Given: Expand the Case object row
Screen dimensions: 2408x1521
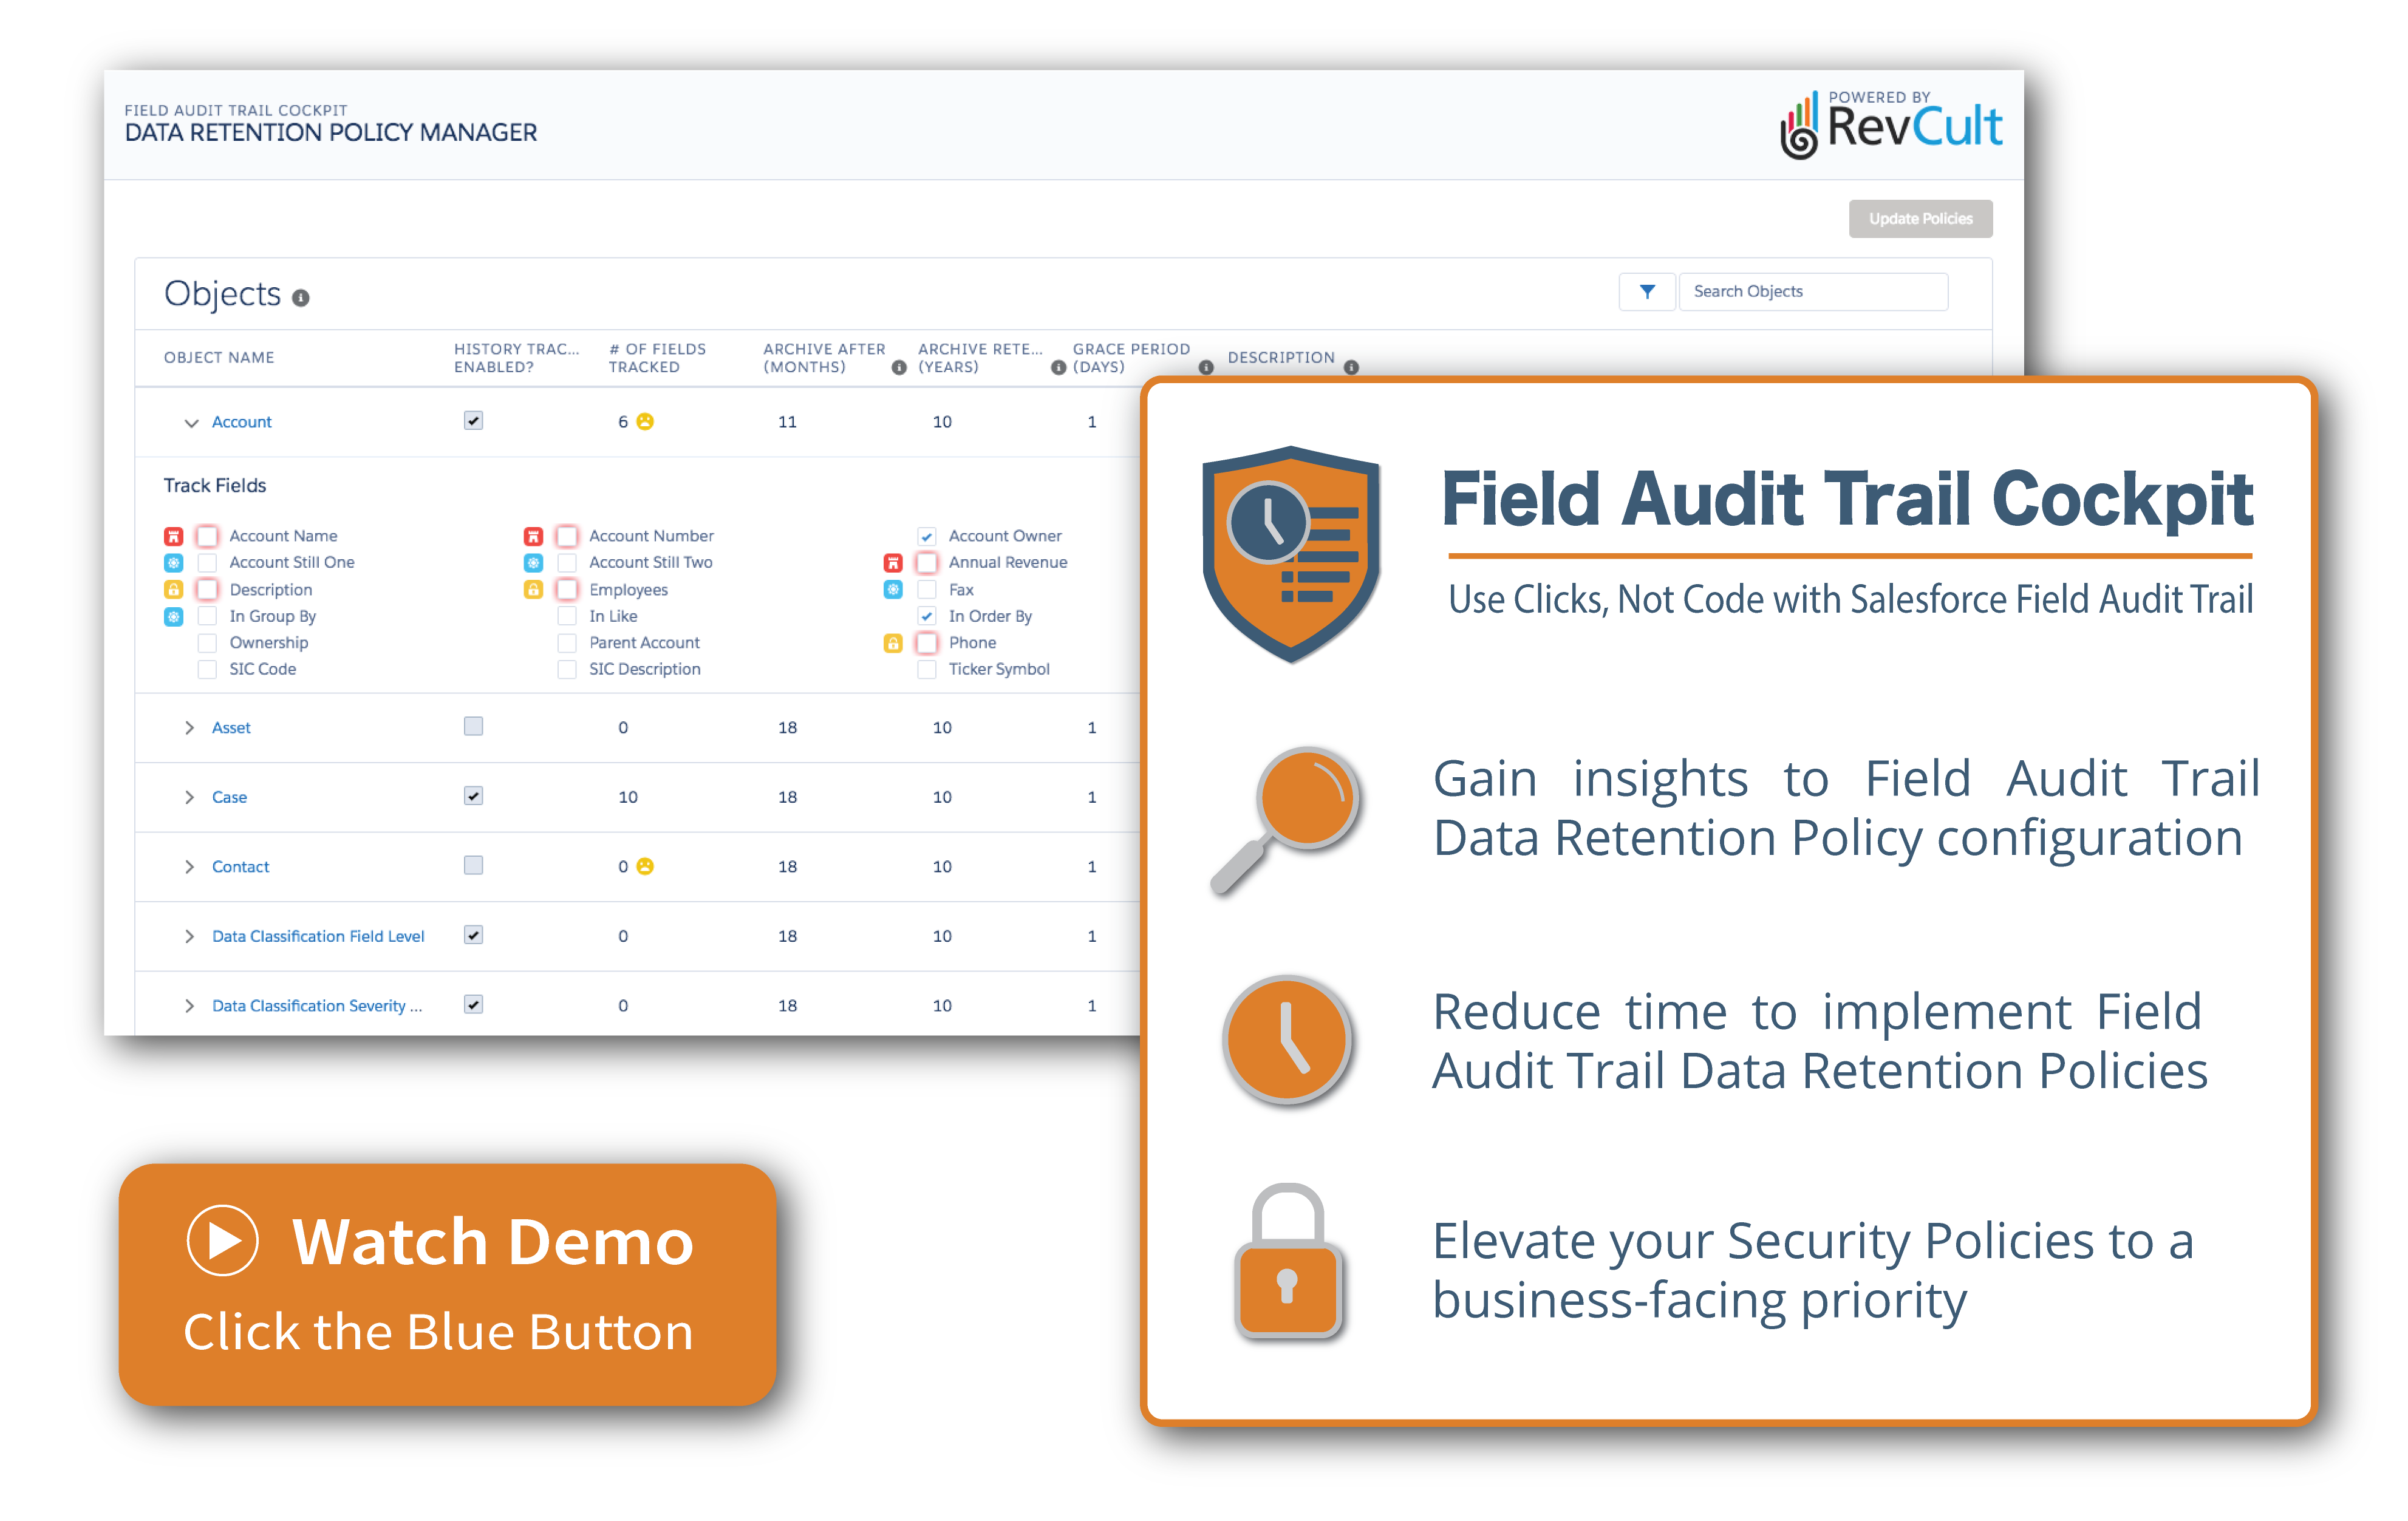Looking at the screenshot, I should [x=190, y=797].
